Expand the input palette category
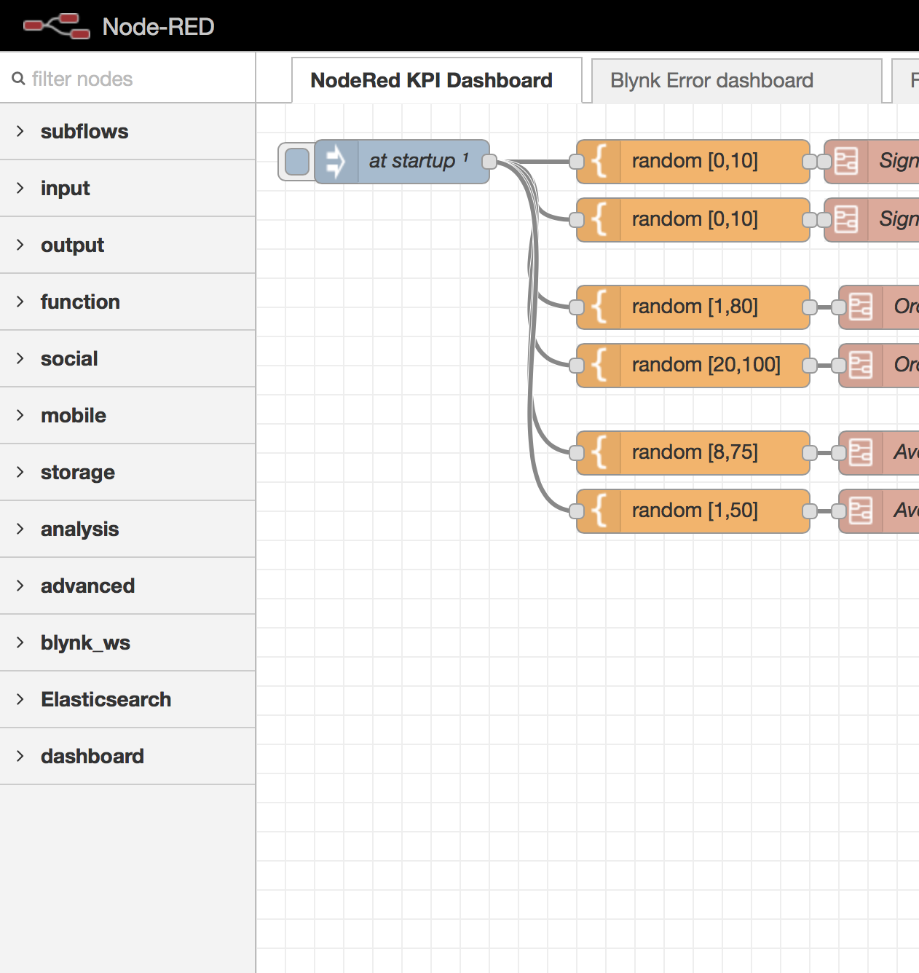Screen dimensions: 919x973 point(127,189)
